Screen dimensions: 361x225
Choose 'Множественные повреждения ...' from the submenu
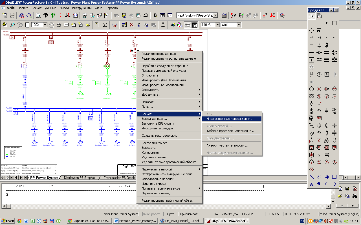(x=232, y=119)
